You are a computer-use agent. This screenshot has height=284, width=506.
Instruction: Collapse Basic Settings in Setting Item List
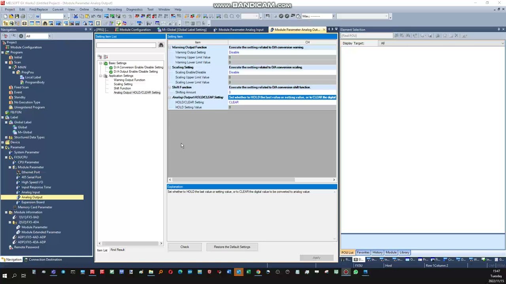point(100,63)
